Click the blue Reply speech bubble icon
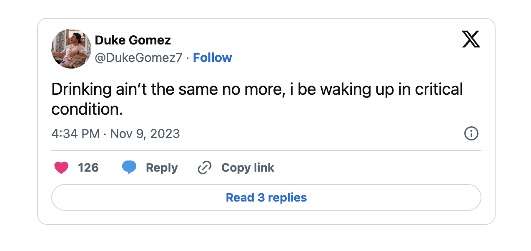This screenshot has width=531, height=251. (129, 167)
